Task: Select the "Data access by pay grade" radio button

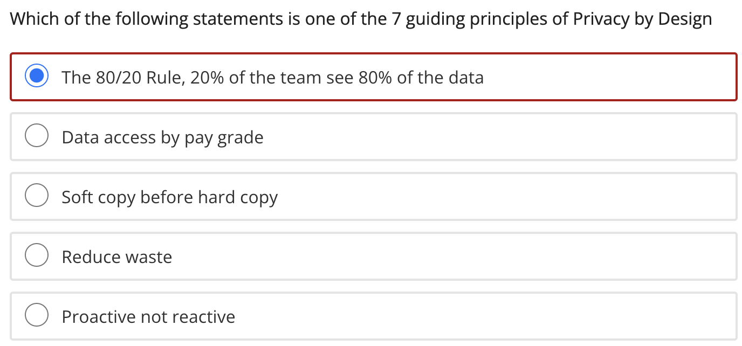Action: (x=37, y=137)
